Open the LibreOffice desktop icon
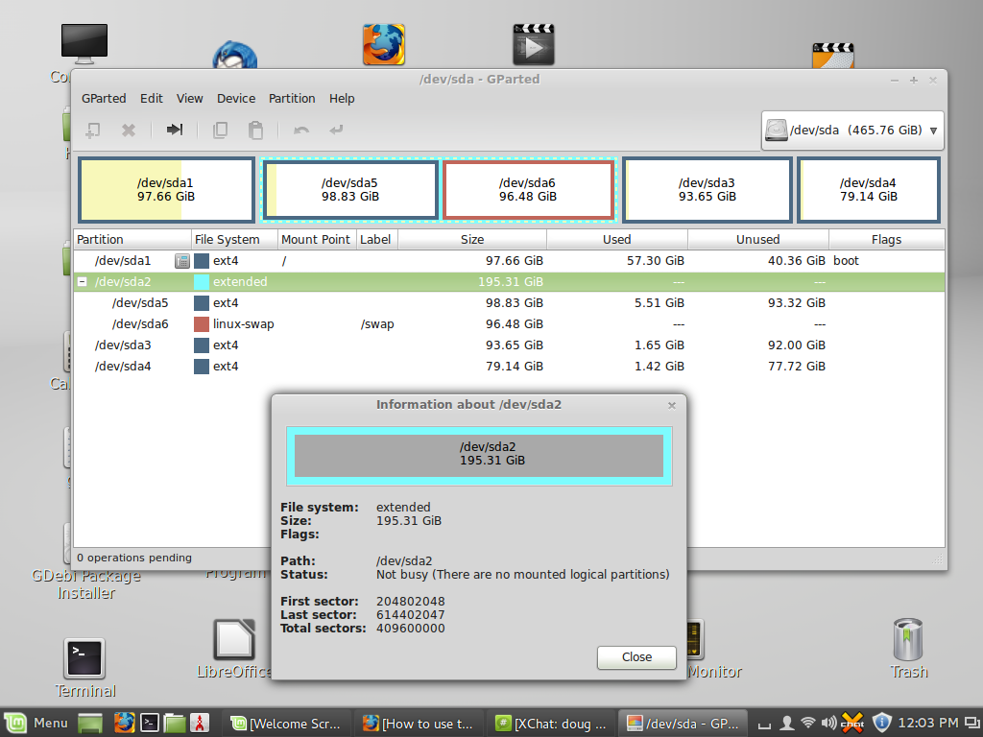 pyautogui.click(x=234, y=639)
